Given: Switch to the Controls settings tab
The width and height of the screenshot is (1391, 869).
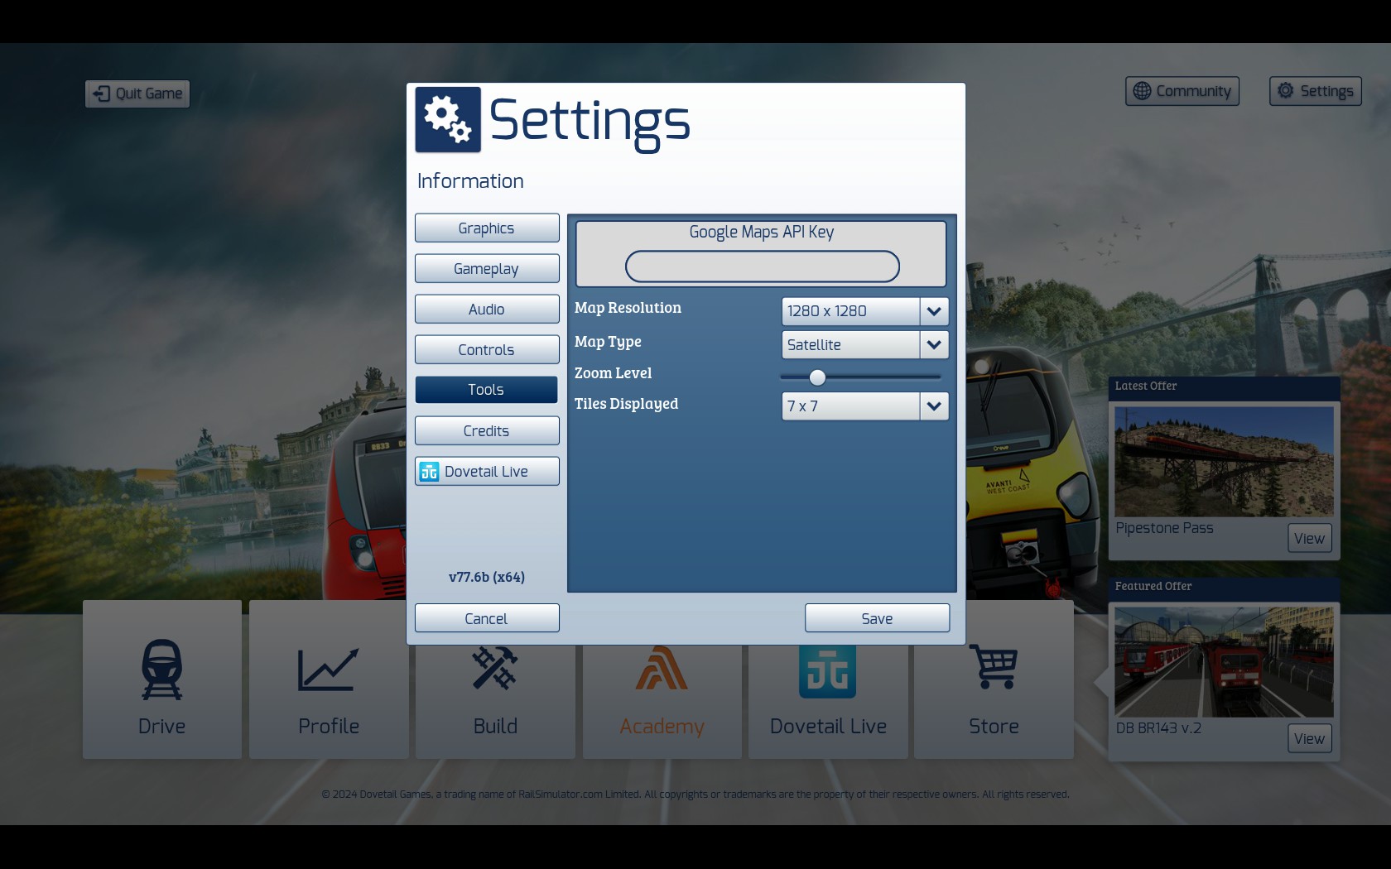Looking at the screenshot, I should [x=487, y=350].
